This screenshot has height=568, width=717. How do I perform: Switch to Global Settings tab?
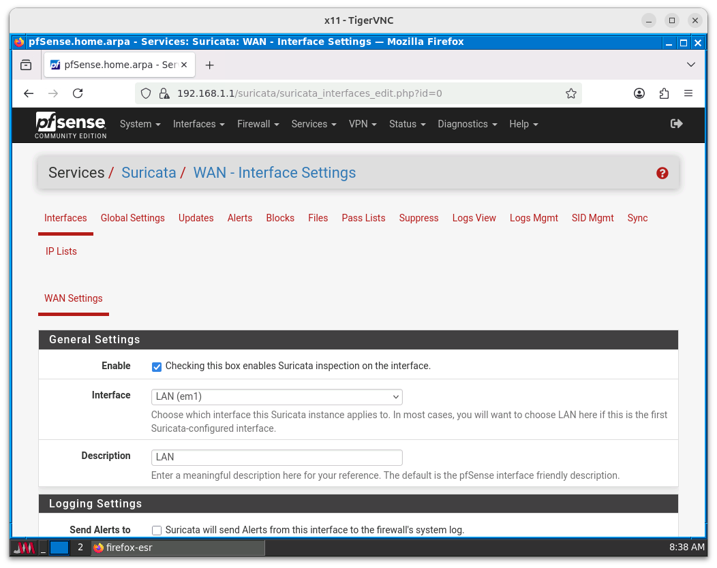pyautogui.click(x=133, y=219)
